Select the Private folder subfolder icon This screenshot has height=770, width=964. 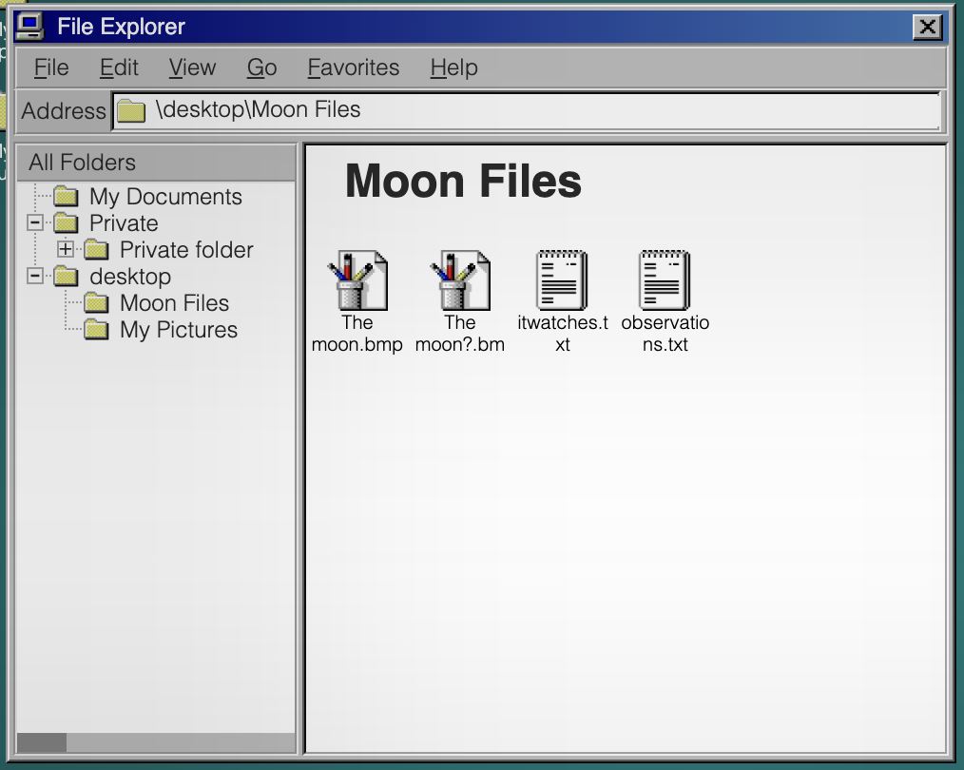click(x=97, y=249)
